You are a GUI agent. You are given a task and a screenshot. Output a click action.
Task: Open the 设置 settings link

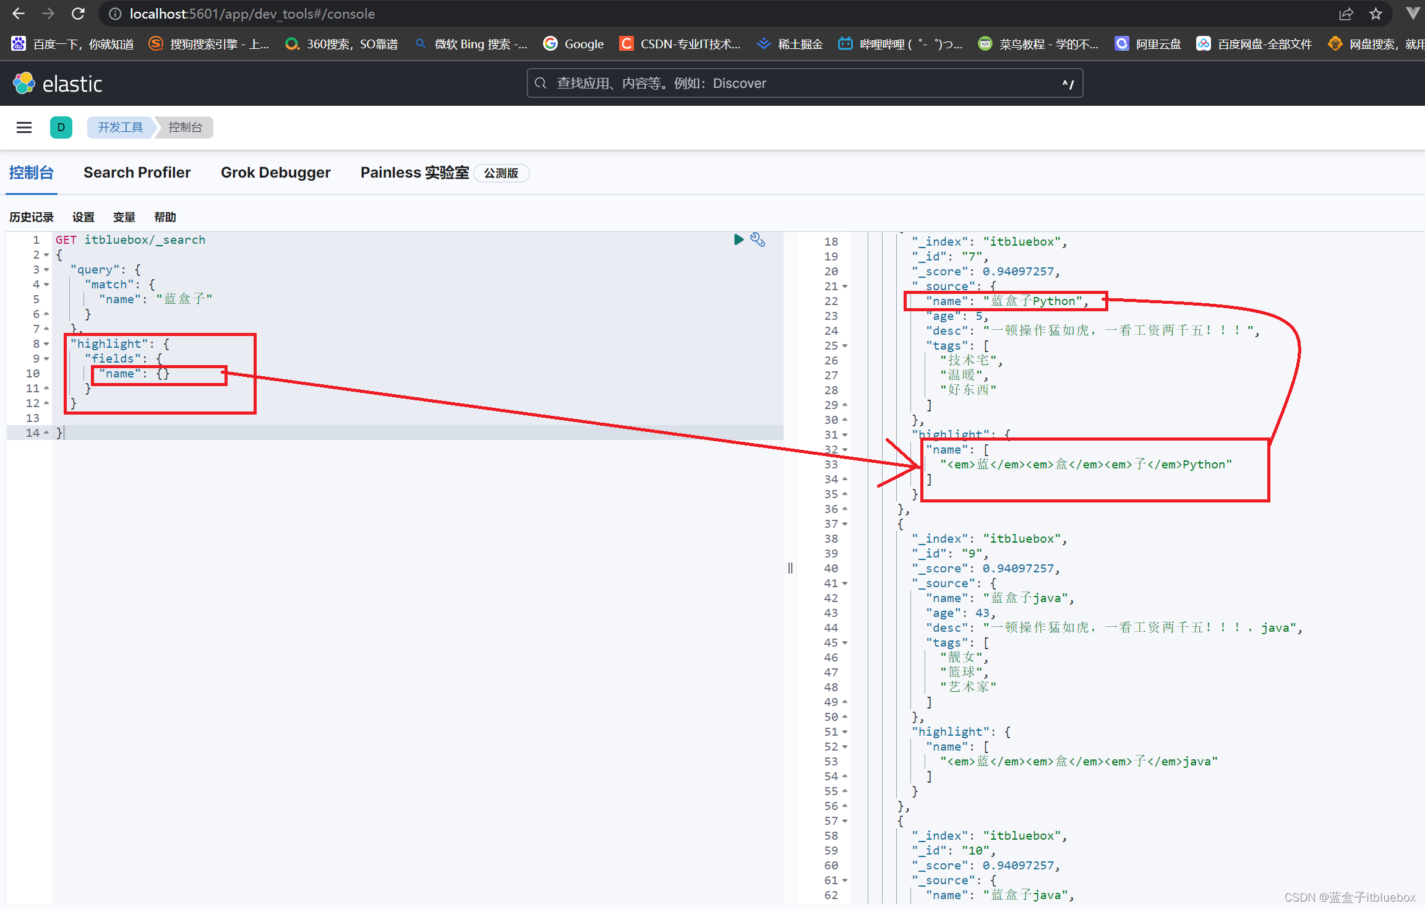[x=83, y=217]
